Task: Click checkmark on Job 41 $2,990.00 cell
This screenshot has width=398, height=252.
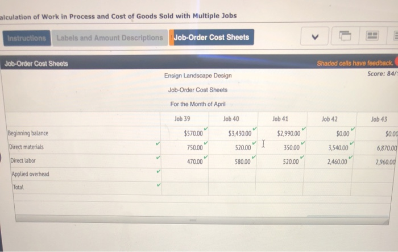Action: [304, 129]
